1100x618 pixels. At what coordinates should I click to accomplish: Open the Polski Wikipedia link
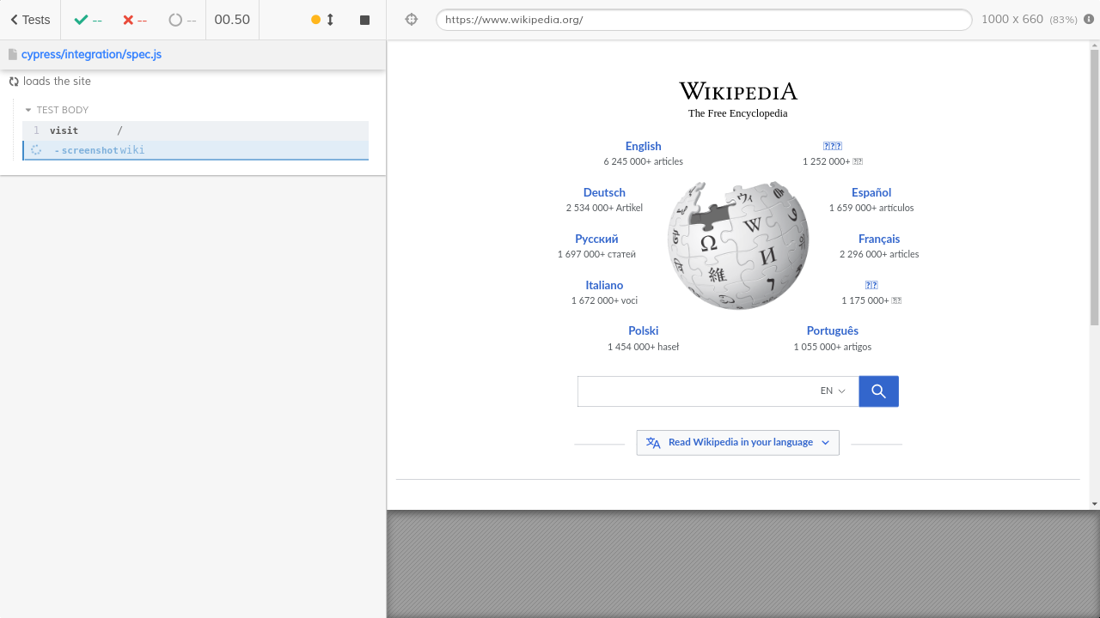click(x=644, y=330)
